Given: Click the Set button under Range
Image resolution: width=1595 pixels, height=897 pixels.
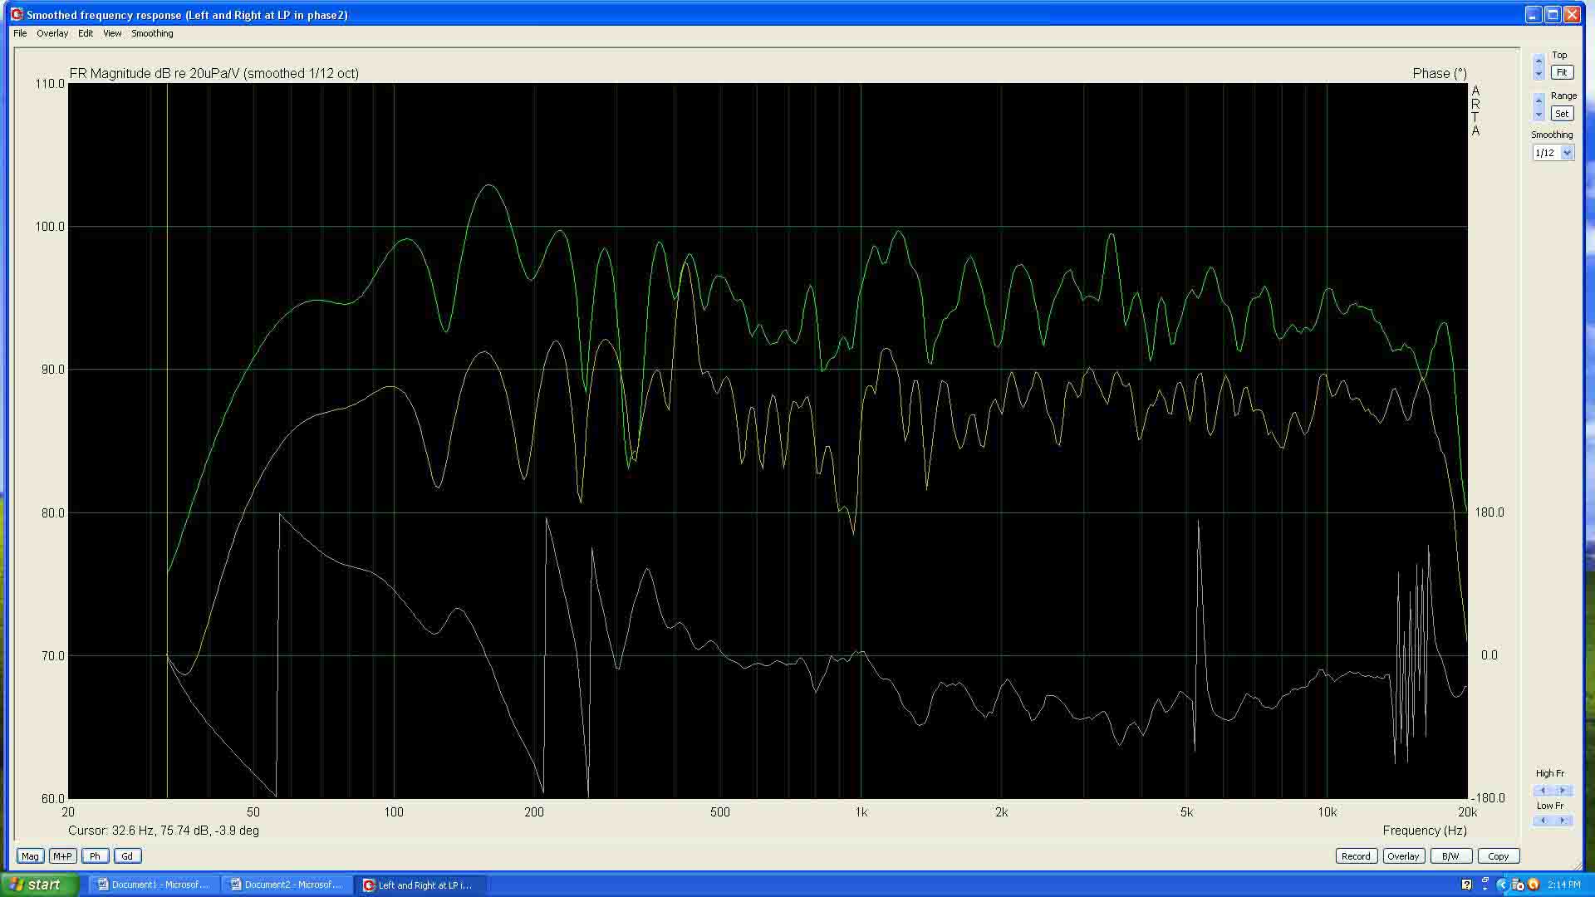Looking at the screenshot, I should [x=1562, y=114].
